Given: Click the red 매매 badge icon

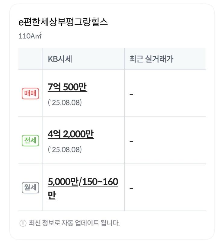Looking at the screenshot, I should (x=30, y=93).
